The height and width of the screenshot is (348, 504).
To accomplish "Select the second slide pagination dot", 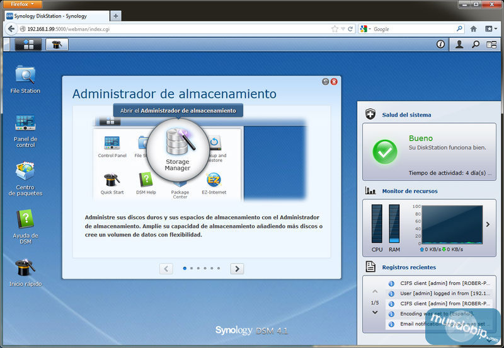I will [x=192, y=268].
